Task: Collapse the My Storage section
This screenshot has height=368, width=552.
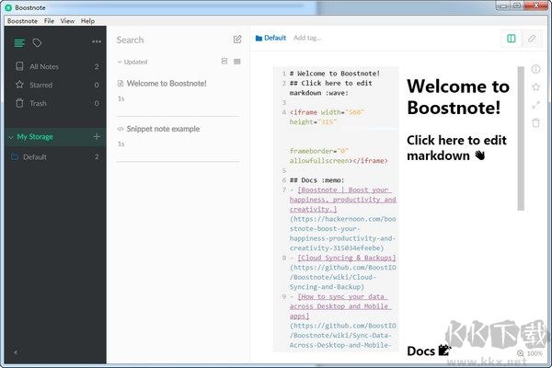Action: pos(11,137)
